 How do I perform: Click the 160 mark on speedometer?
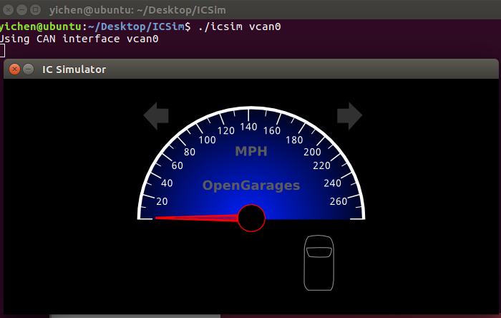point(272,131)
